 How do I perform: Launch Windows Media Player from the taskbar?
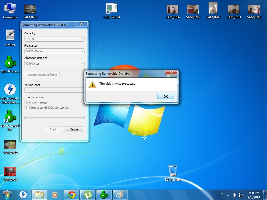tap(55, 195)
